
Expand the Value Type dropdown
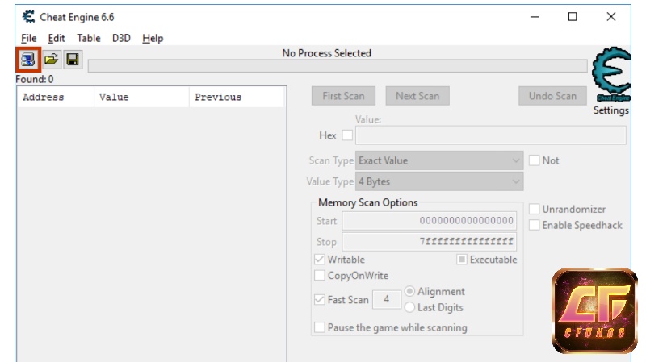coord(439,181)
